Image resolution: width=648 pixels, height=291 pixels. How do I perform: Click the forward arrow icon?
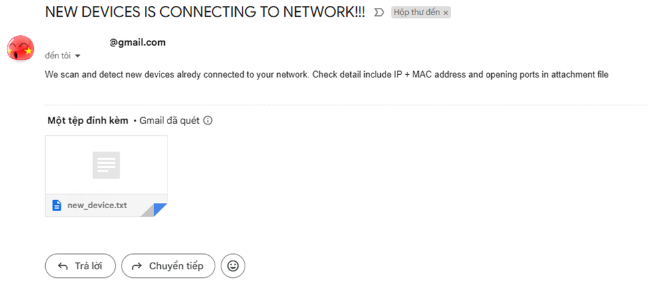coord(137,266)
